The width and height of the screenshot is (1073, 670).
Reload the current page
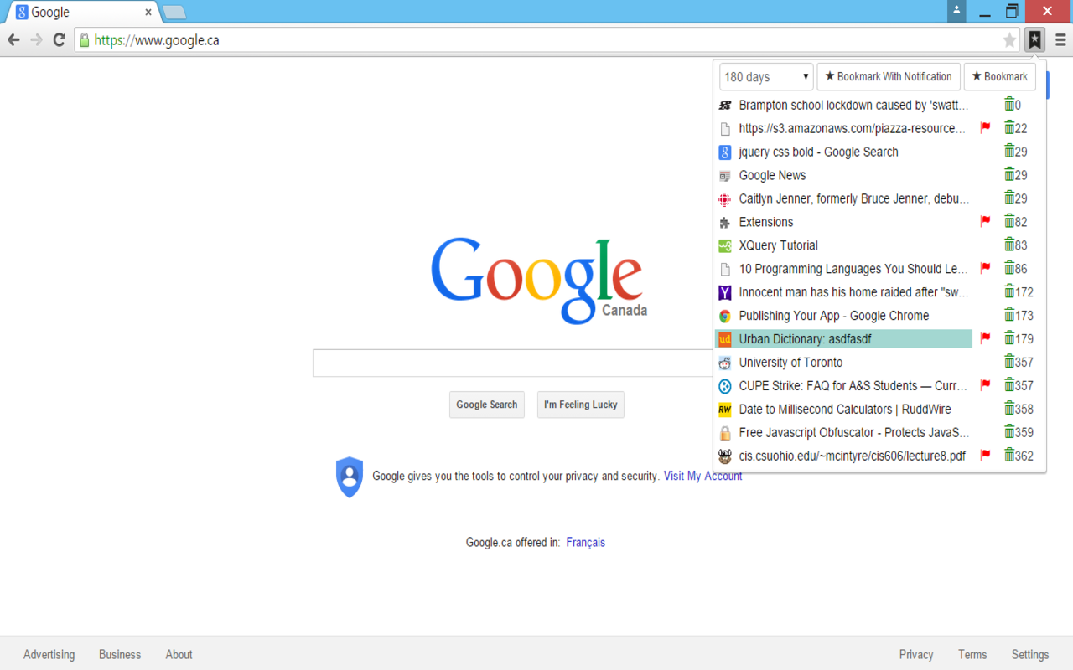coord(60,39)
